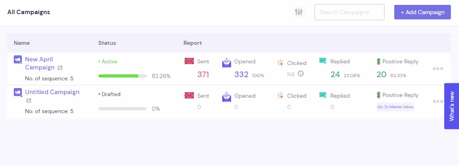The image size is (459, 166).
Task: Click the Clicked info icon beside NA
Action: coord(300,74)
